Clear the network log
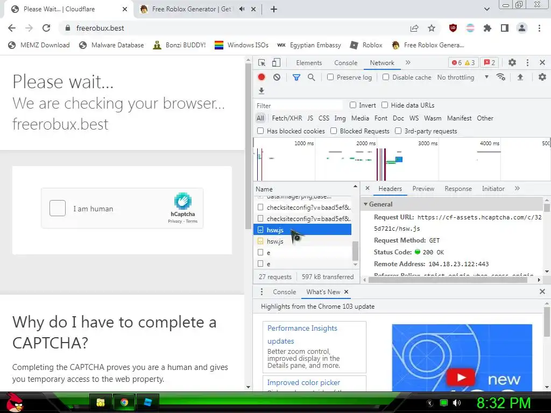Viewport: 551px width, 413px height. coord(277,77)
